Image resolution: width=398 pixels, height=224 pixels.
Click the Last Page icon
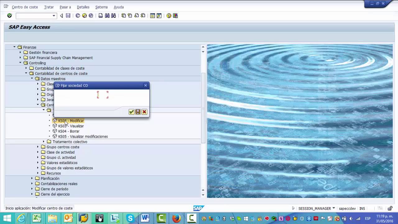[143, 16]
